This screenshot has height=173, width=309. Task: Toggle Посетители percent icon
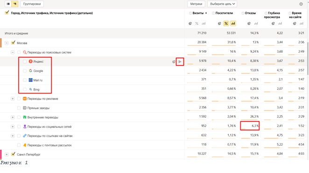pyautogui.click(x=226, y=24)
